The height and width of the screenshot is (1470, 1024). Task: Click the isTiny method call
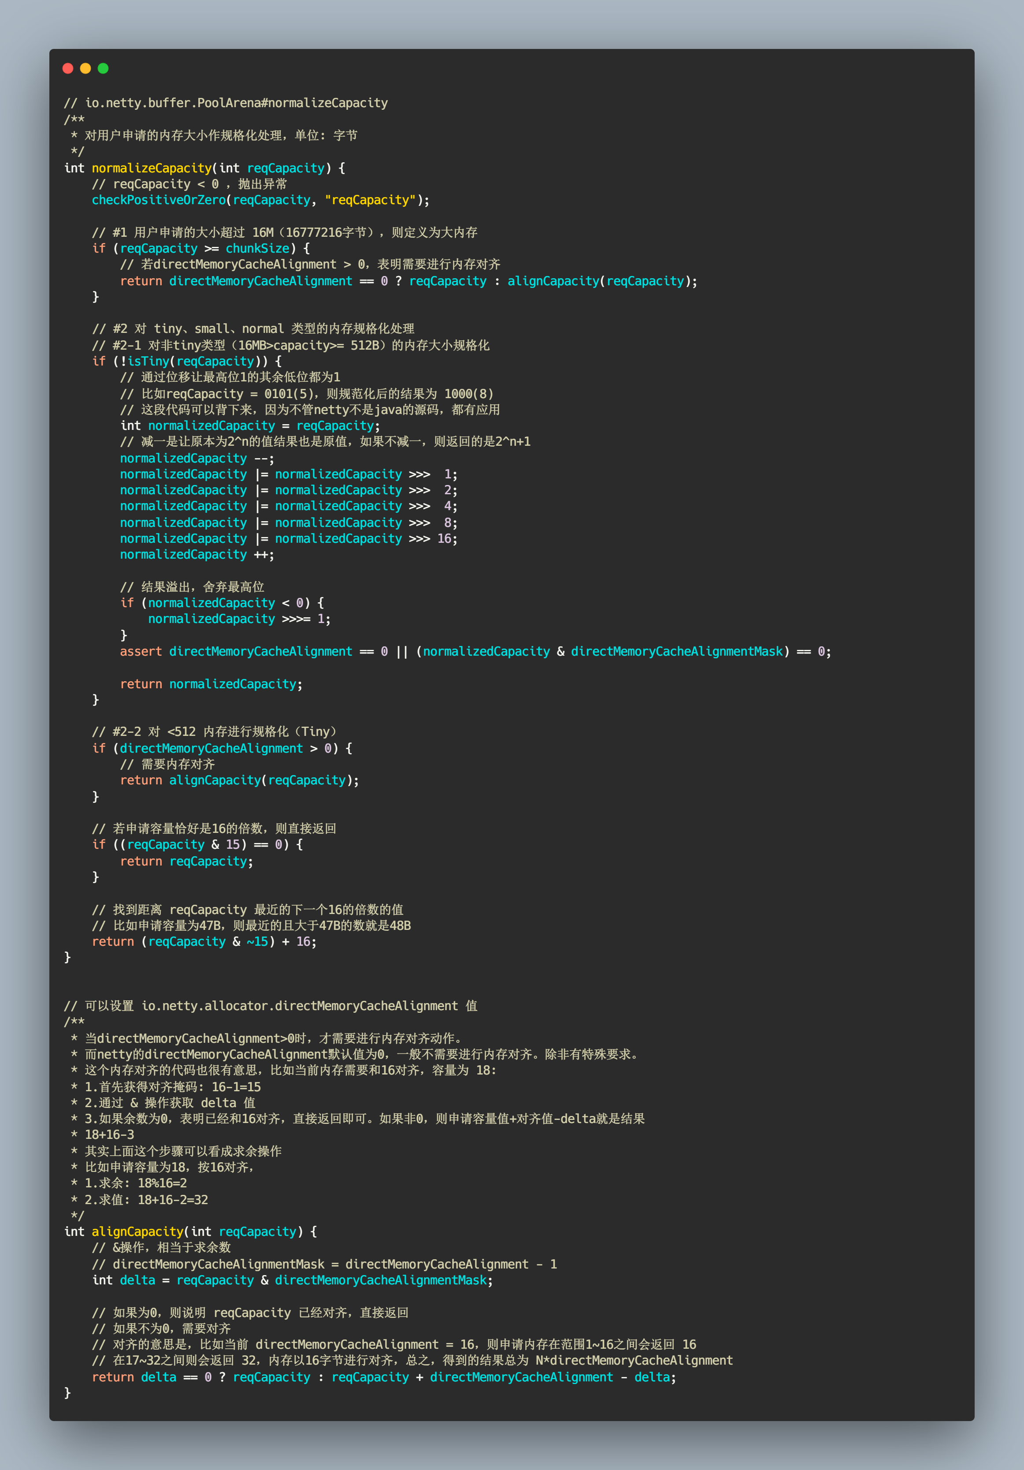coord(148,361)
